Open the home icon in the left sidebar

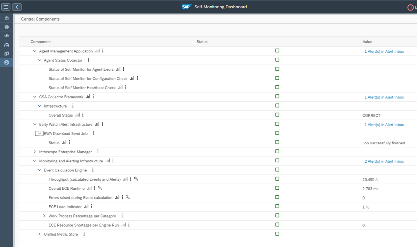(6, 18)
